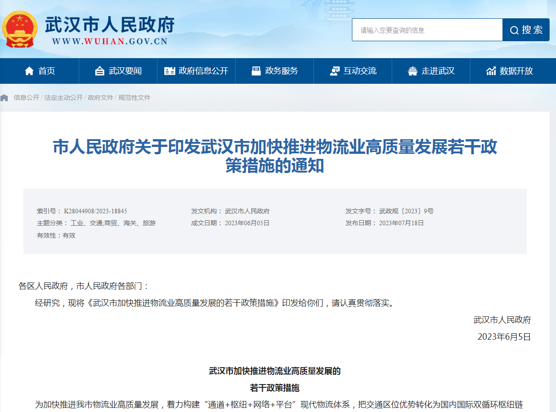Click the icon beside 政府信息公开
The width and height of the screenshot is (556, 412).
coord(169,71)
